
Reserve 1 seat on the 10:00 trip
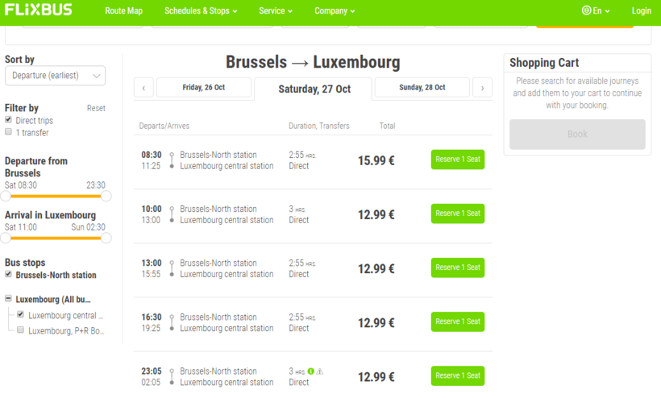point(457,214)
